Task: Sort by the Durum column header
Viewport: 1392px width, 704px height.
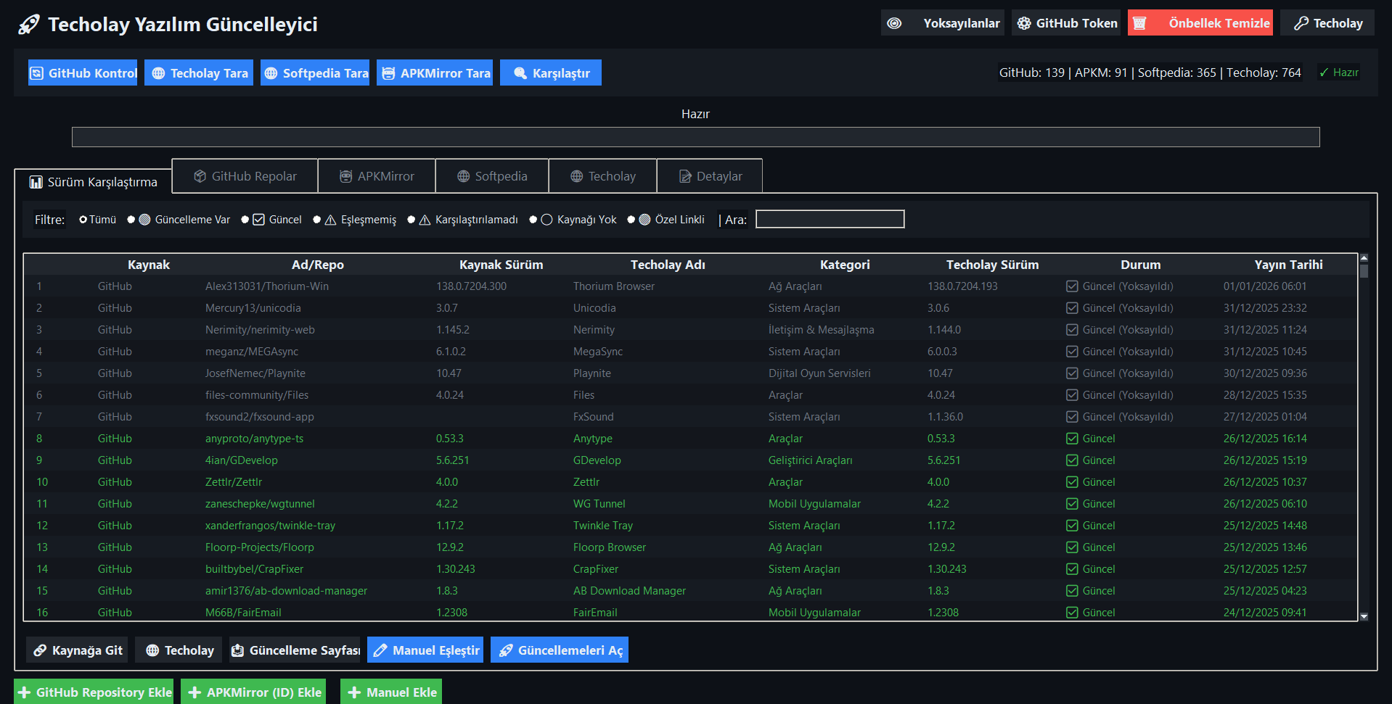Action: click(1140, 265)
